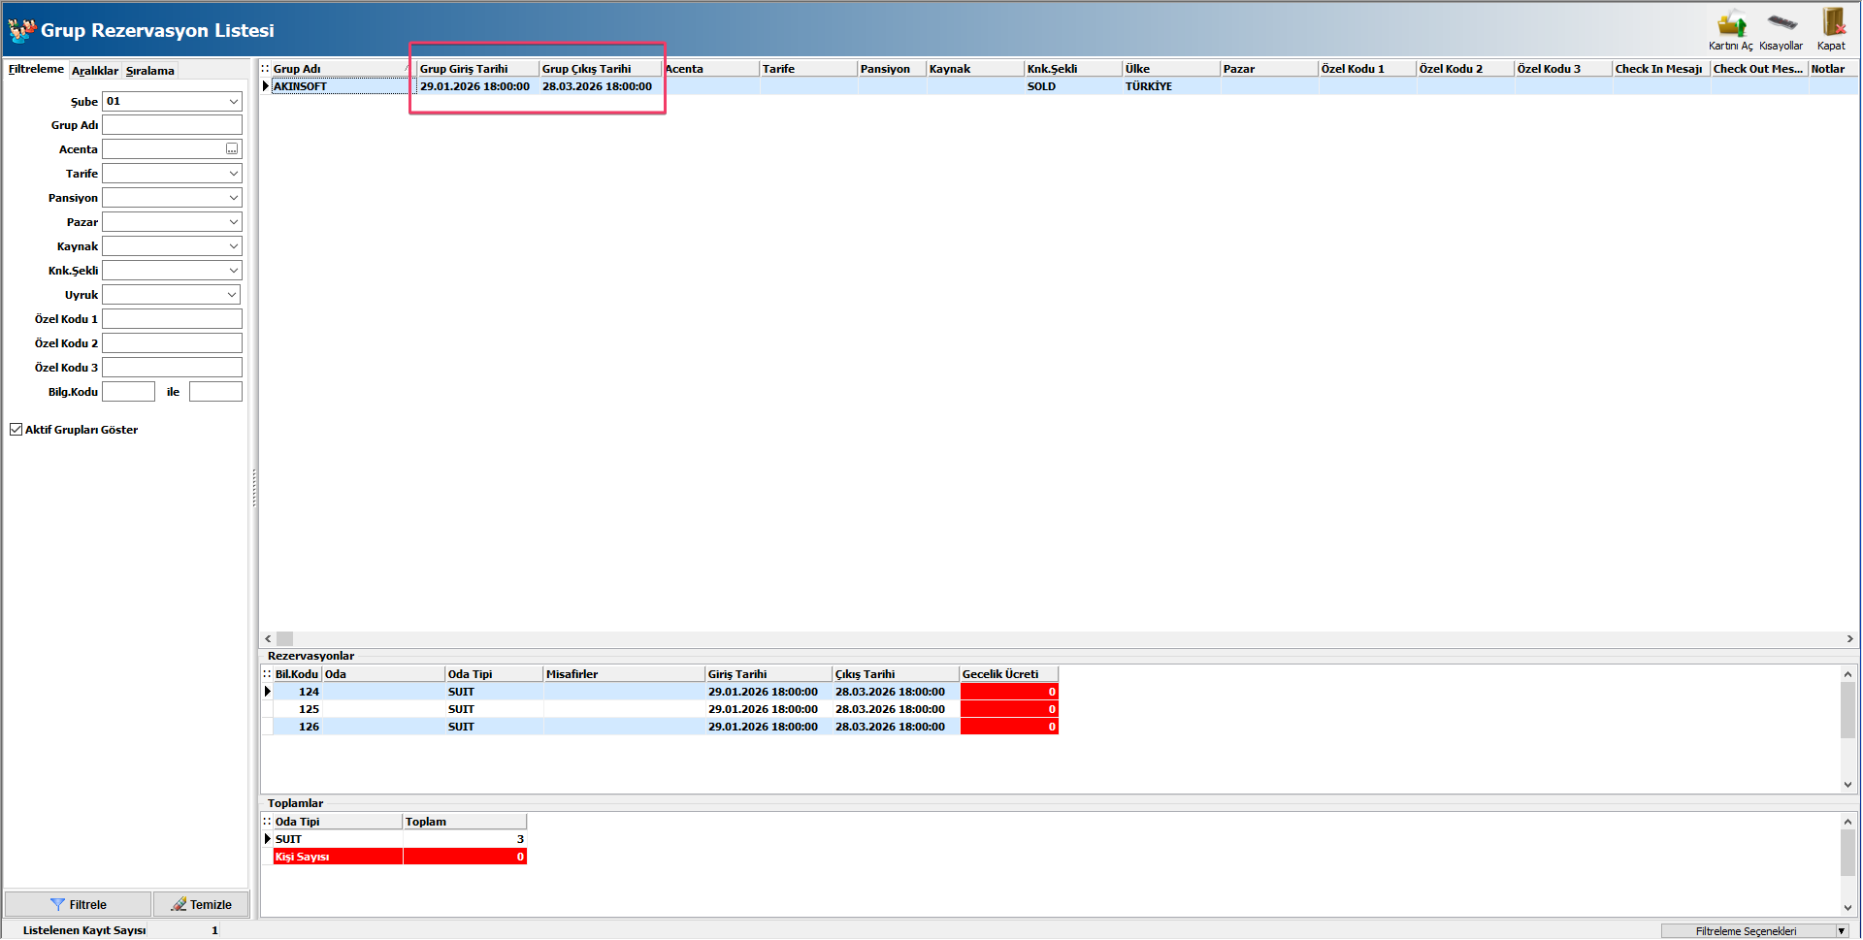Select reservation row with Bil.Kodu 125
Image resolution: width=1863 pixels, height=940 pixels.
point(309,709)
